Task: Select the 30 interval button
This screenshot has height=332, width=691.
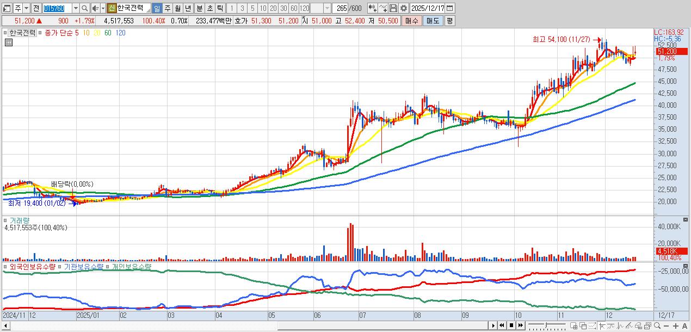Action: click(283, 8)
